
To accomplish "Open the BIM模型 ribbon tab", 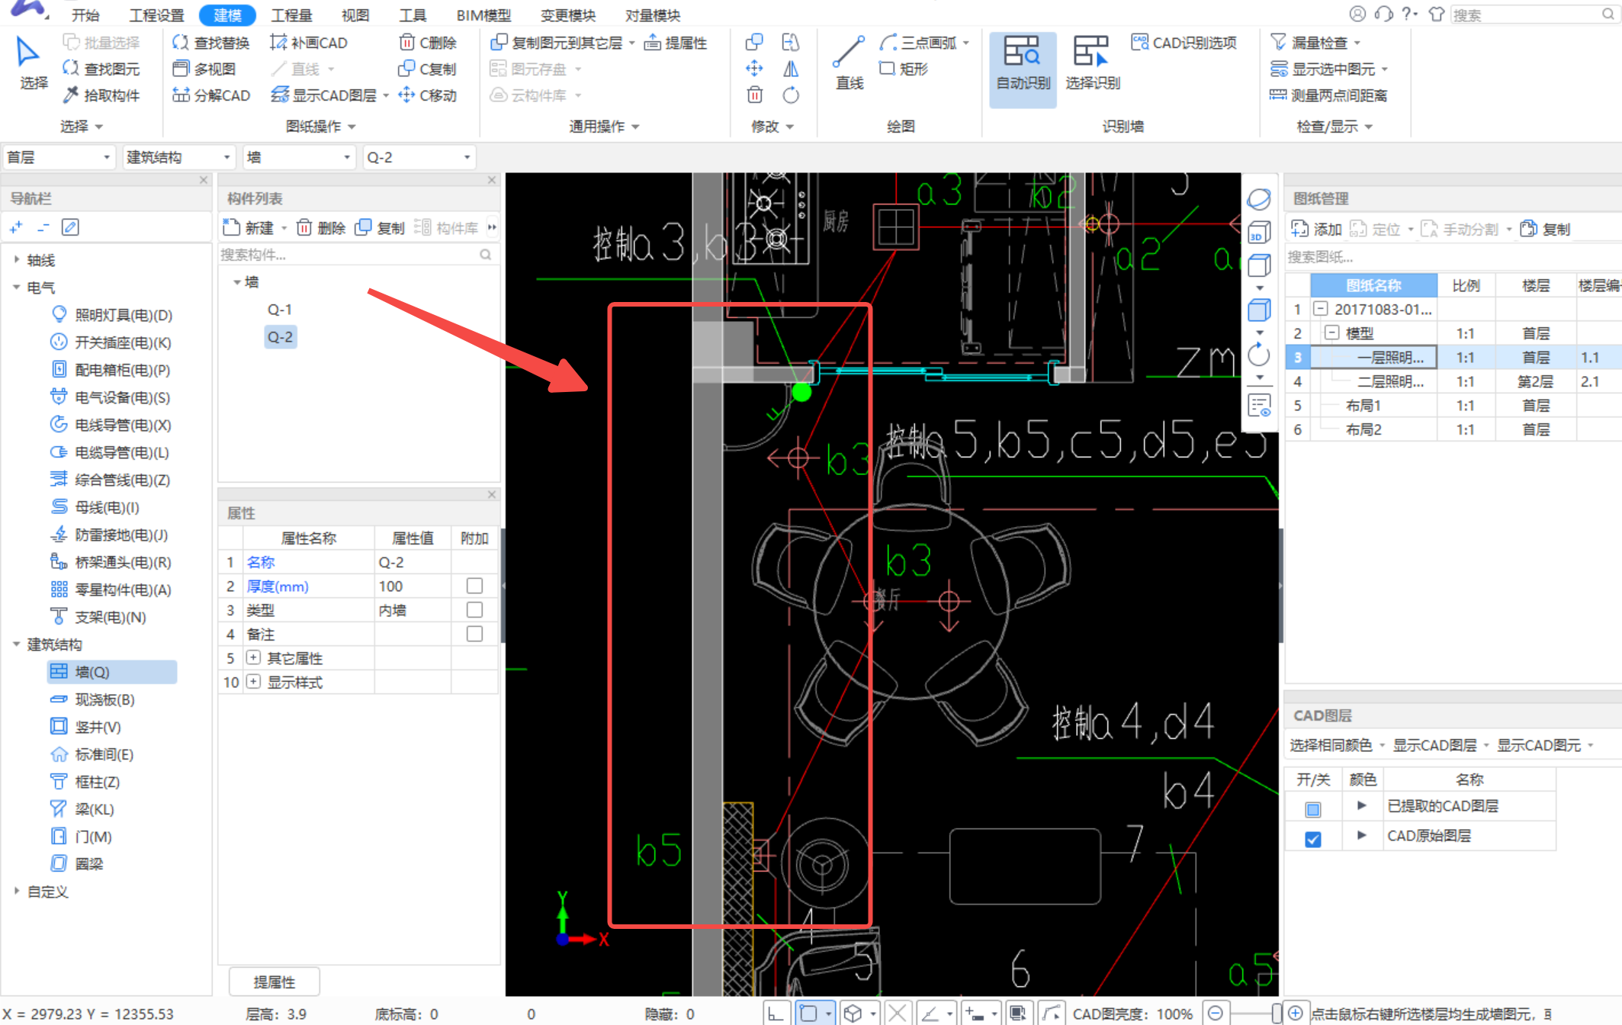I will coord(483,14).
